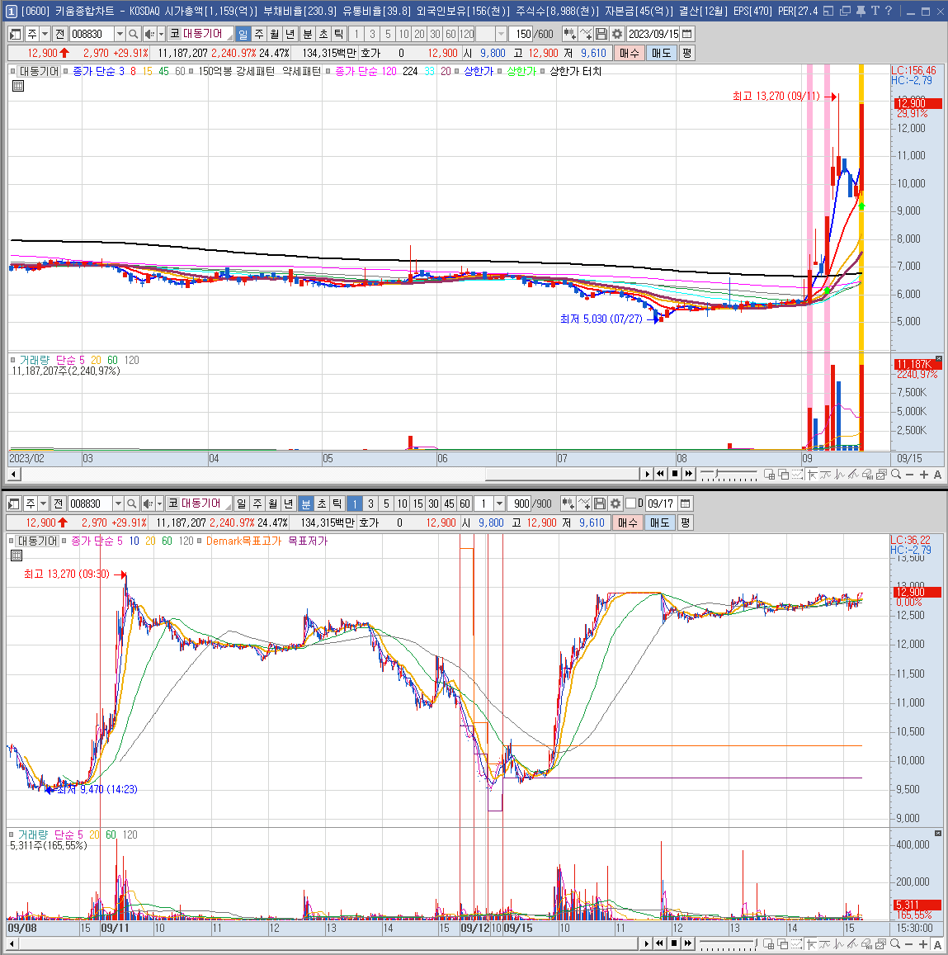
Task: Switch the bottom chart to the tick 틱 period
Action: (337, 504)
